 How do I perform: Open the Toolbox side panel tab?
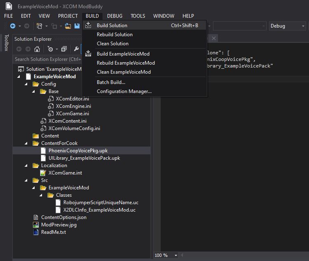(7, 42)
